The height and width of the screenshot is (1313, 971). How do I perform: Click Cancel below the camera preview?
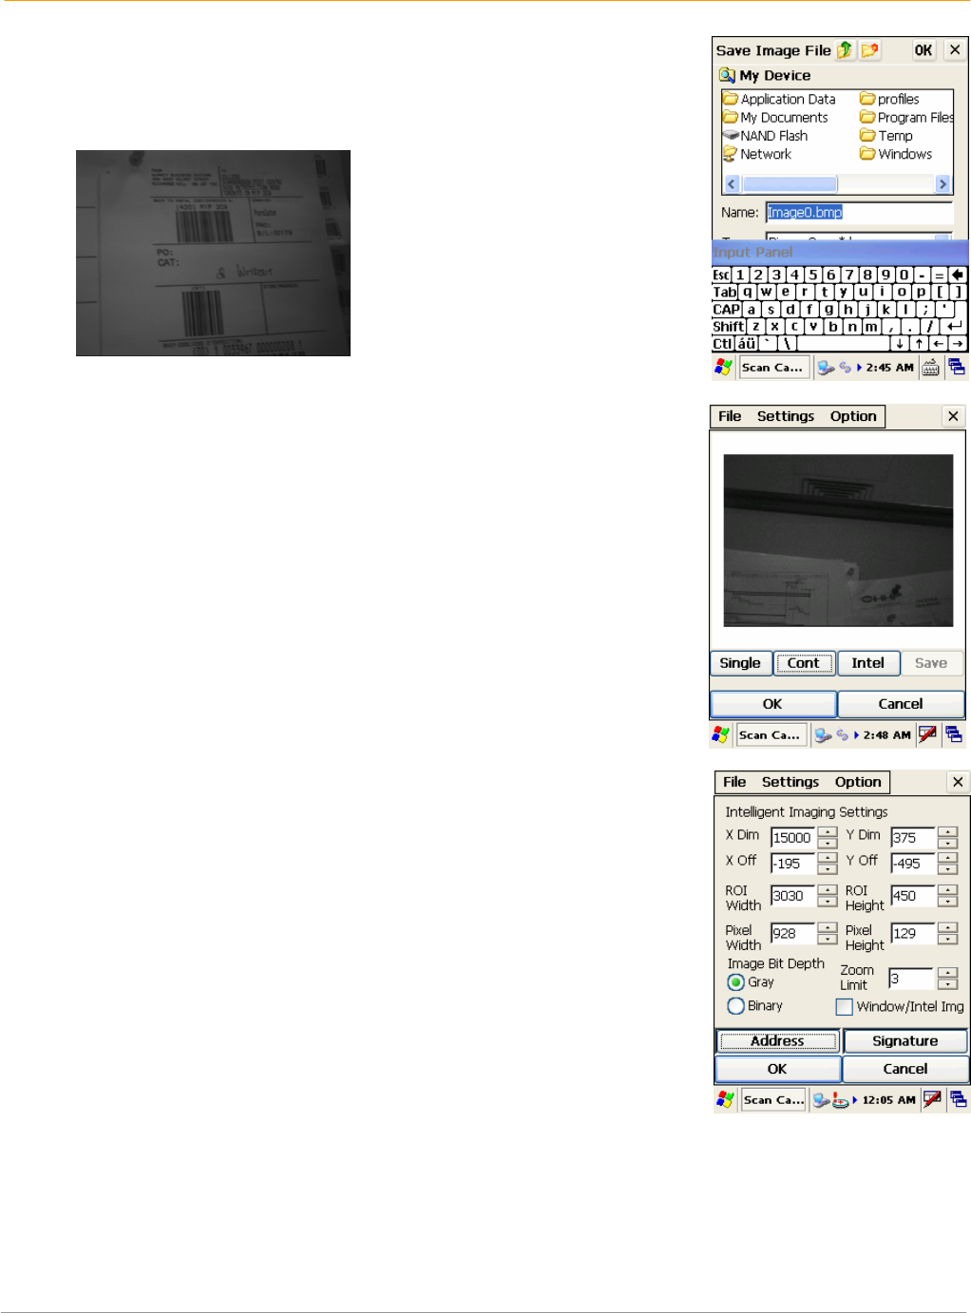901,704
